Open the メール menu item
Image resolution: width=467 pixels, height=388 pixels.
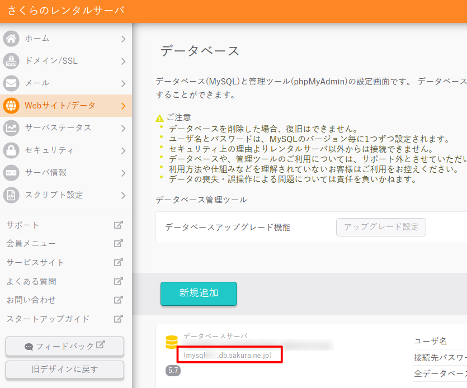click(x=66, y=83)
